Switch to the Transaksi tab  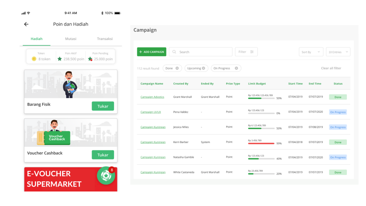[105, 39]
